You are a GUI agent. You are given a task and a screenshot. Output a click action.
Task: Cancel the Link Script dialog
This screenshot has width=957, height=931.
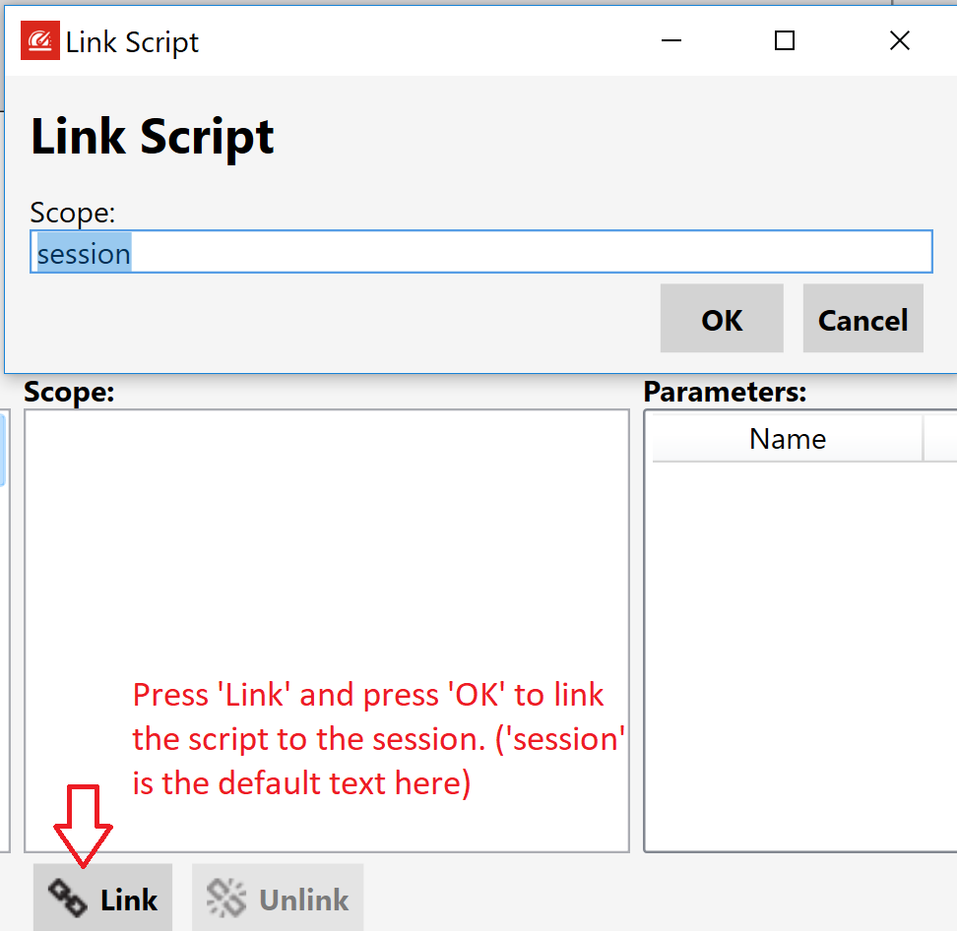[862, 319]
